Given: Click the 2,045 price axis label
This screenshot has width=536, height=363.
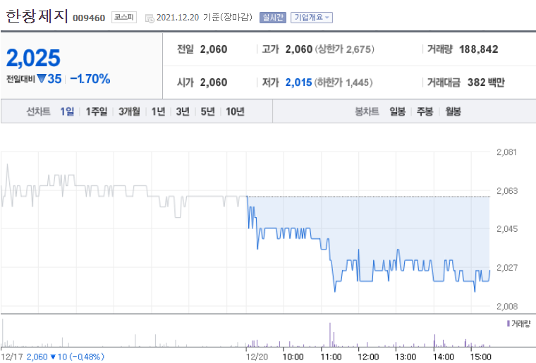Looking at the screenshot, I should click(x=507, y=229).
